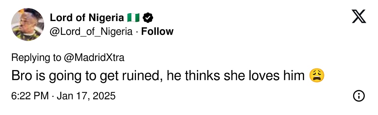Open the X logo link
This screenshot has height=115, width=378.
tap(359, 16)
